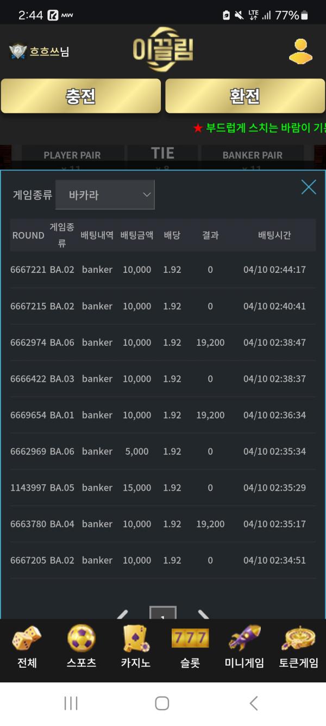The height and width of the screenshot is (726, 326).
Task: Select bet row for round 6667221
Action: [x=162, y=270]
